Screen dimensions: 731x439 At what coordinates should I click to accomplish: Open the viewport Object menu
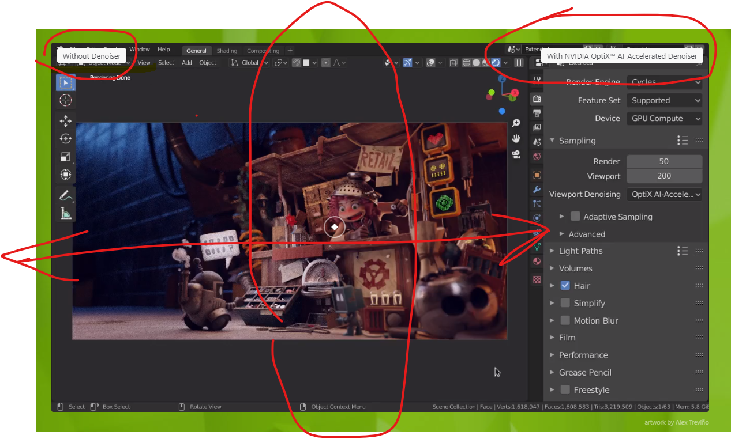[208, 63]
